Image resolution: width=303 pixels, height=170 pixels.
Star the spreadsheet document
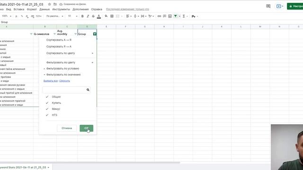pos(49,4)
